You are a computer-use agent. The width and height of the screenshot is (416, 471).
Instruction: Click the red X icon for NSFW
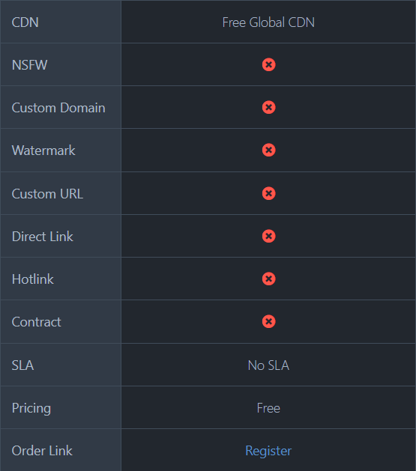coord(269,64)
